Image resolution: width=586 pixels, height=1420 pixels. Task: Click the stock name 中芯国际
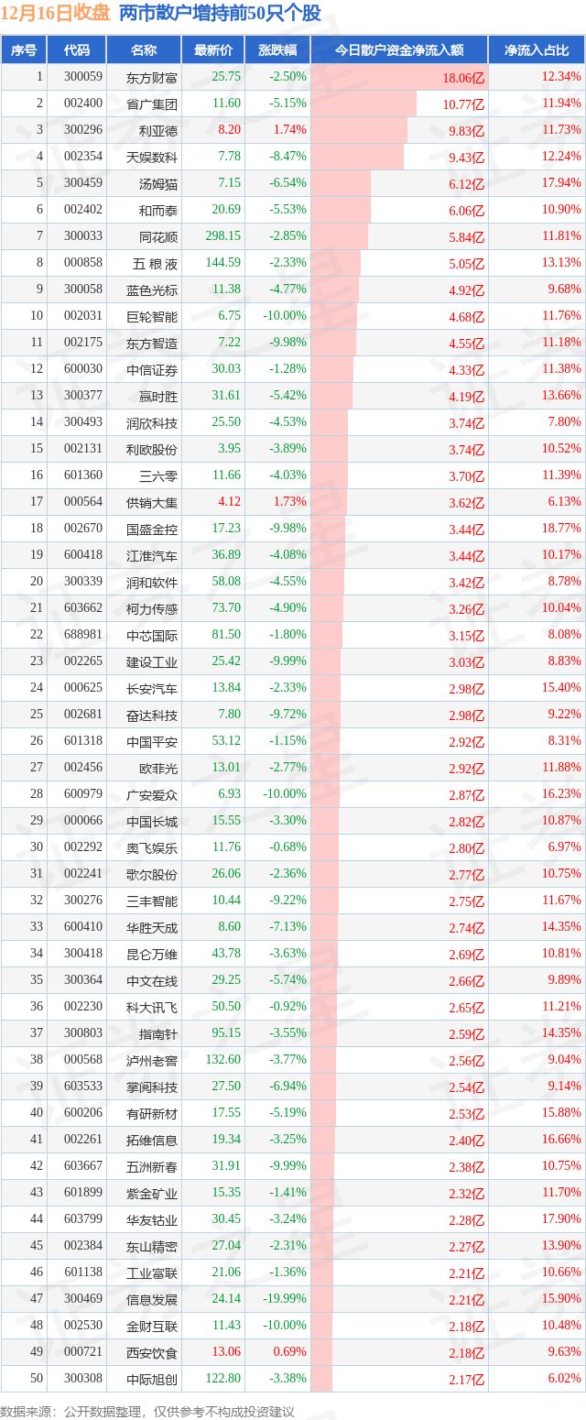tap(152, 635)
